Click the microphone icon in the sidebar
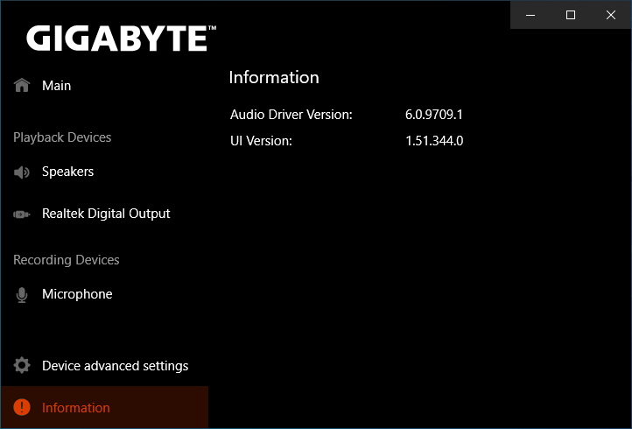The image size is (632, 429). [22, 295]
